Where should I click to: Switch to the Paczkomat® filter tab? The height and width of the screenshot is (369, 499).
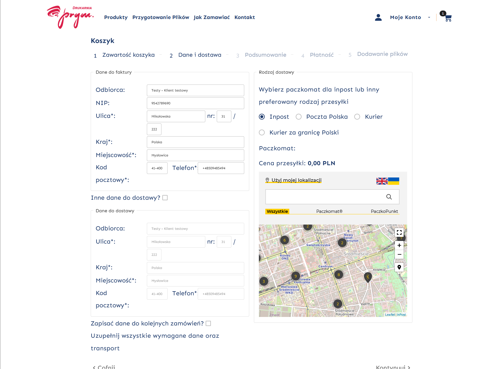click(x=329, y=211)
